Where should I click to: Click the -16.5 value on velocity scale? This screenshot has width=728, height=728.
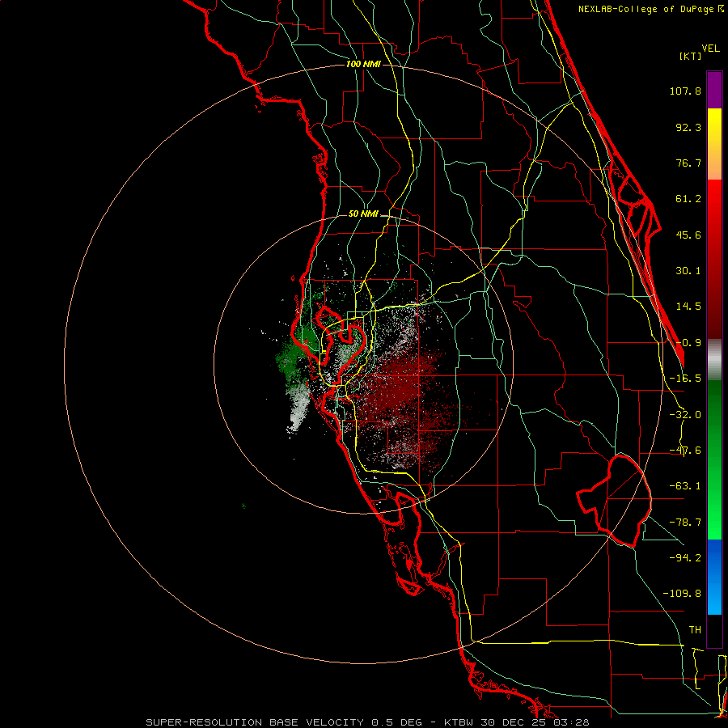click(685, 379)
